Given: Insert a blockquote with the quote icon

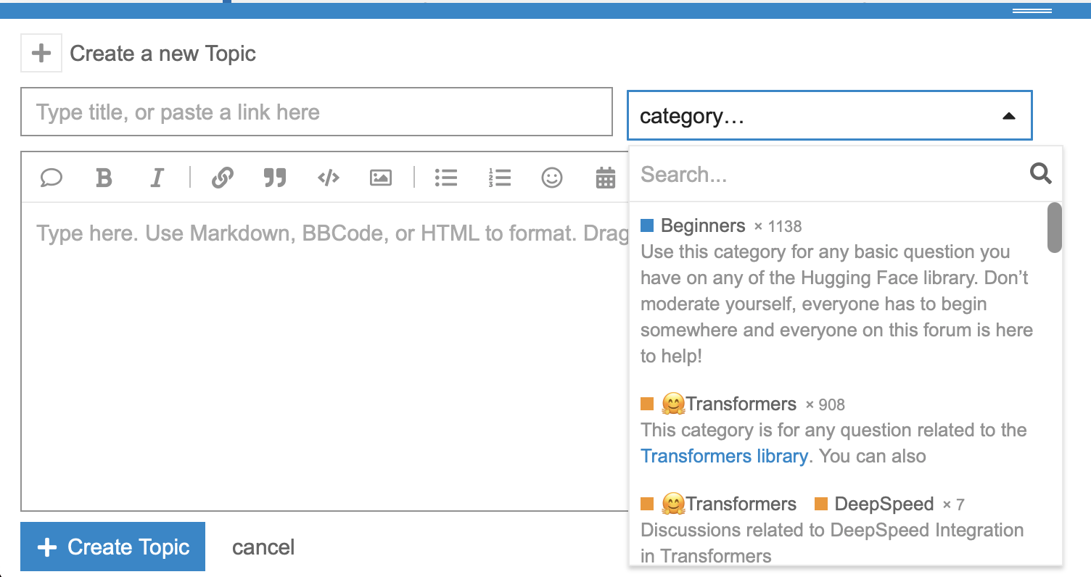Looking at the screenshot, I should pos(275,178).
